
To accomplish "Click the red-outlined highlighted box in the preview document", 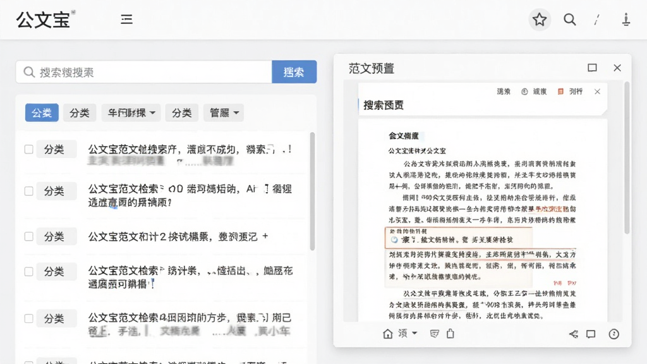I will tap(458, 238).
